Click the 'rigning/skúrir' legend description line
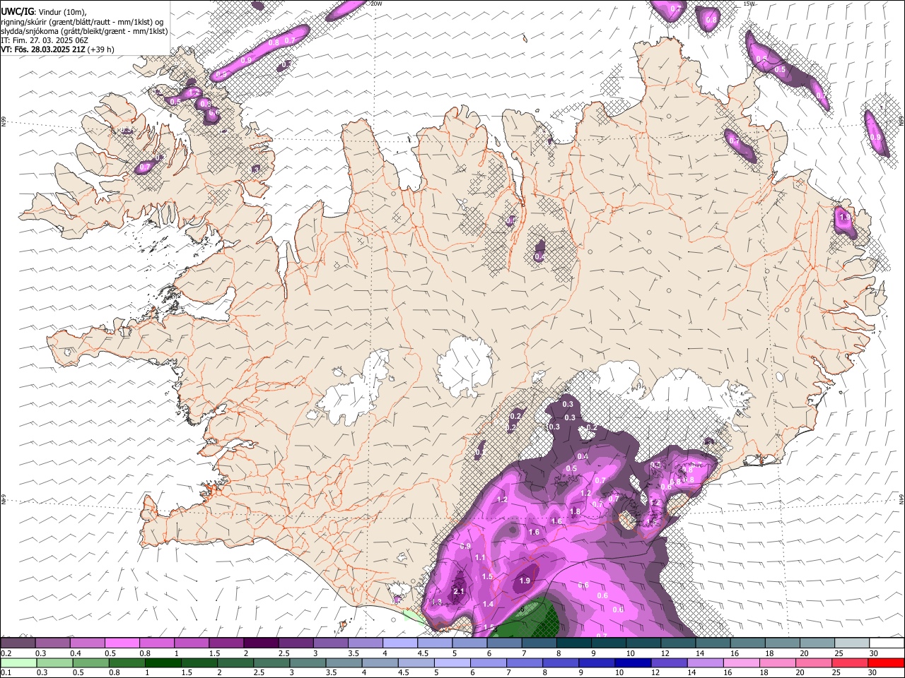Viewport: 905px width, 678px height. coord(82,22)
